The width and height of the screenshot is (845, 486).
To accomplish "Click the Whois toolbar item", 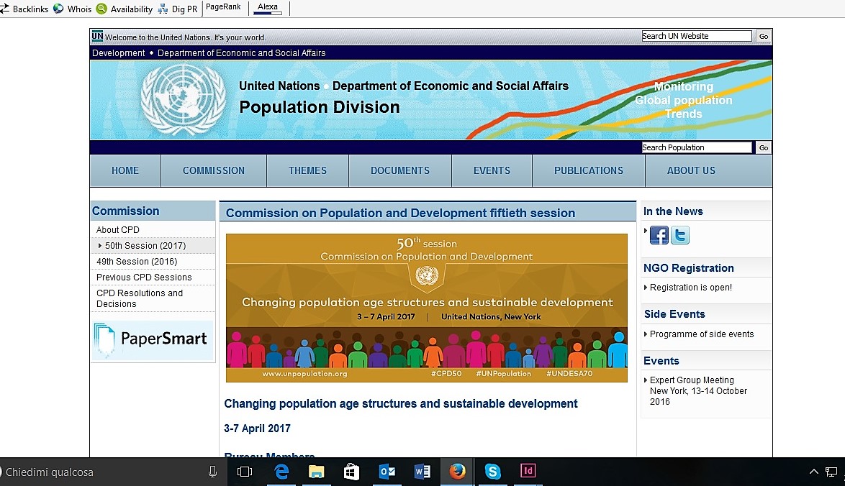I will (x=72, y=9).
